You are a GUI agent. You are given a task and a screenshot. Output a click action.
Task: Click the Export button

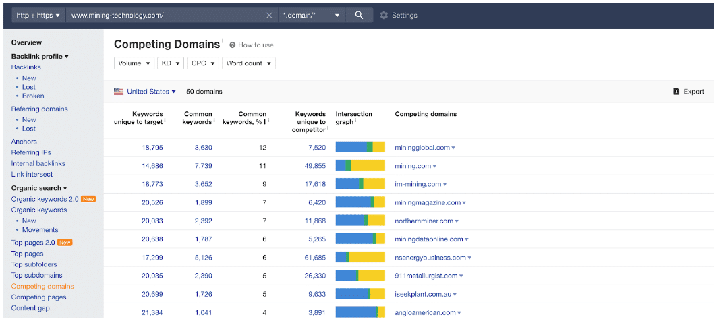pyautogui.click(x=689, y=92)
